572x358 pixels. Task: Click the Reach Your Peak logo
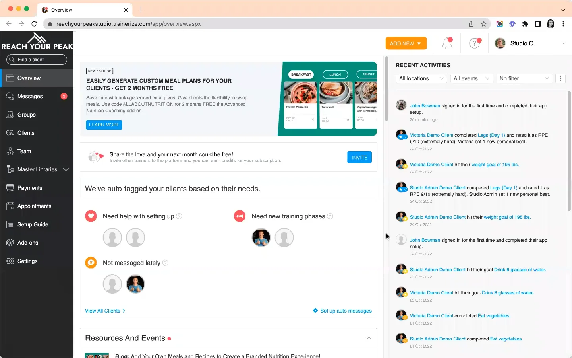(x=37, y=41)
